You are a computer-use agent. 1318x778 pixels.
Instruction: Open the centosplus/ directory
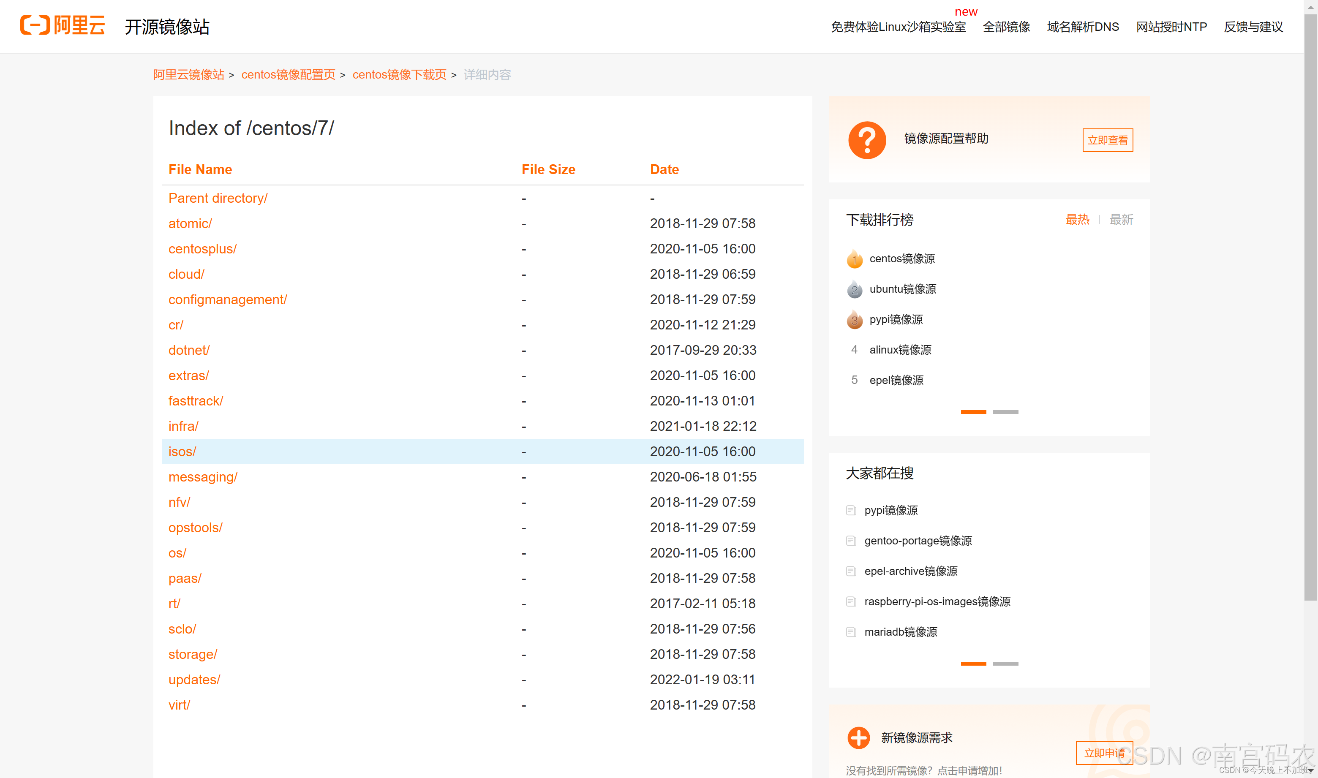[202, 248]
